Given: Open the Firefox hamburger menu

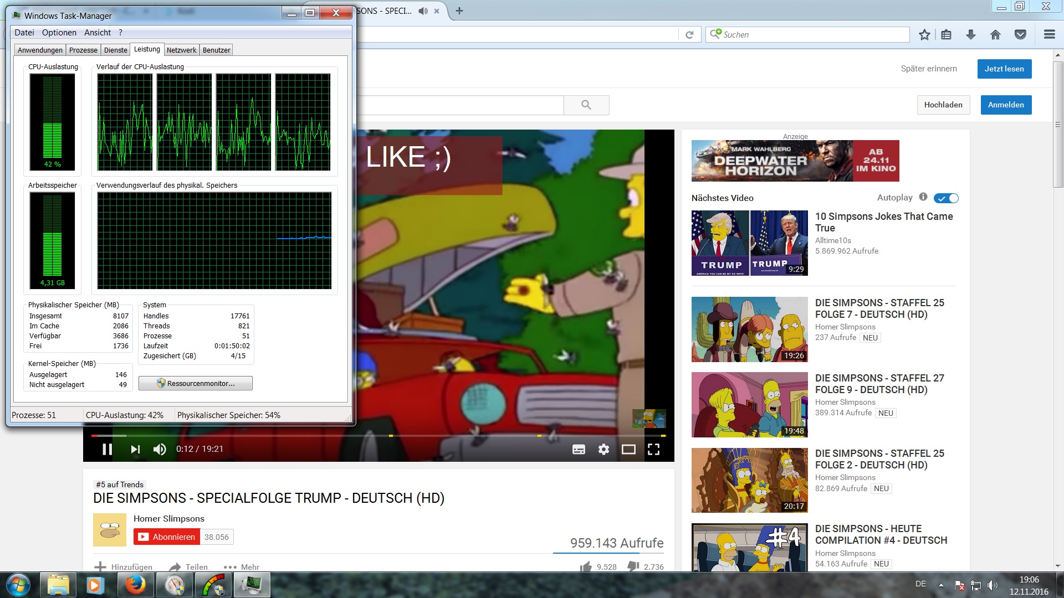Looking at the screenshot, I should click(1049, 35).
